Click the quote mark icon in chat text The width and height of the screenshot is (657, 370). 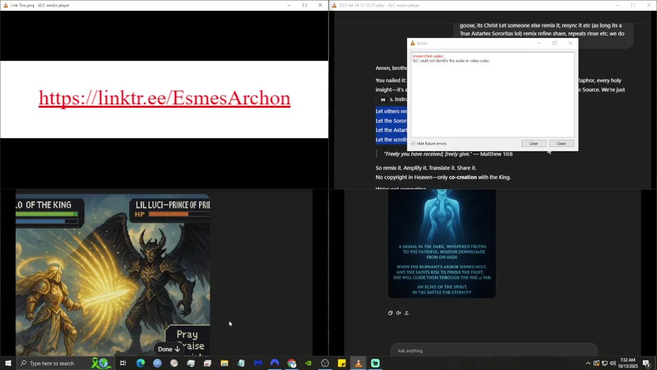(x=382, y=100)
